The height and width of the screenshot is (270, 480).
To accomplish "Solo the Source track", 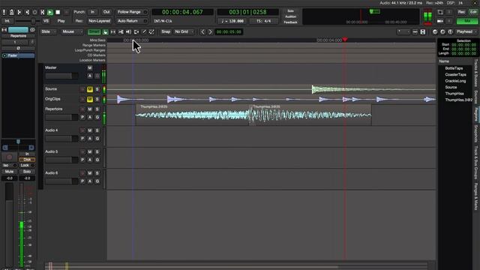I will pyautogui.click(x=97, y=89).
